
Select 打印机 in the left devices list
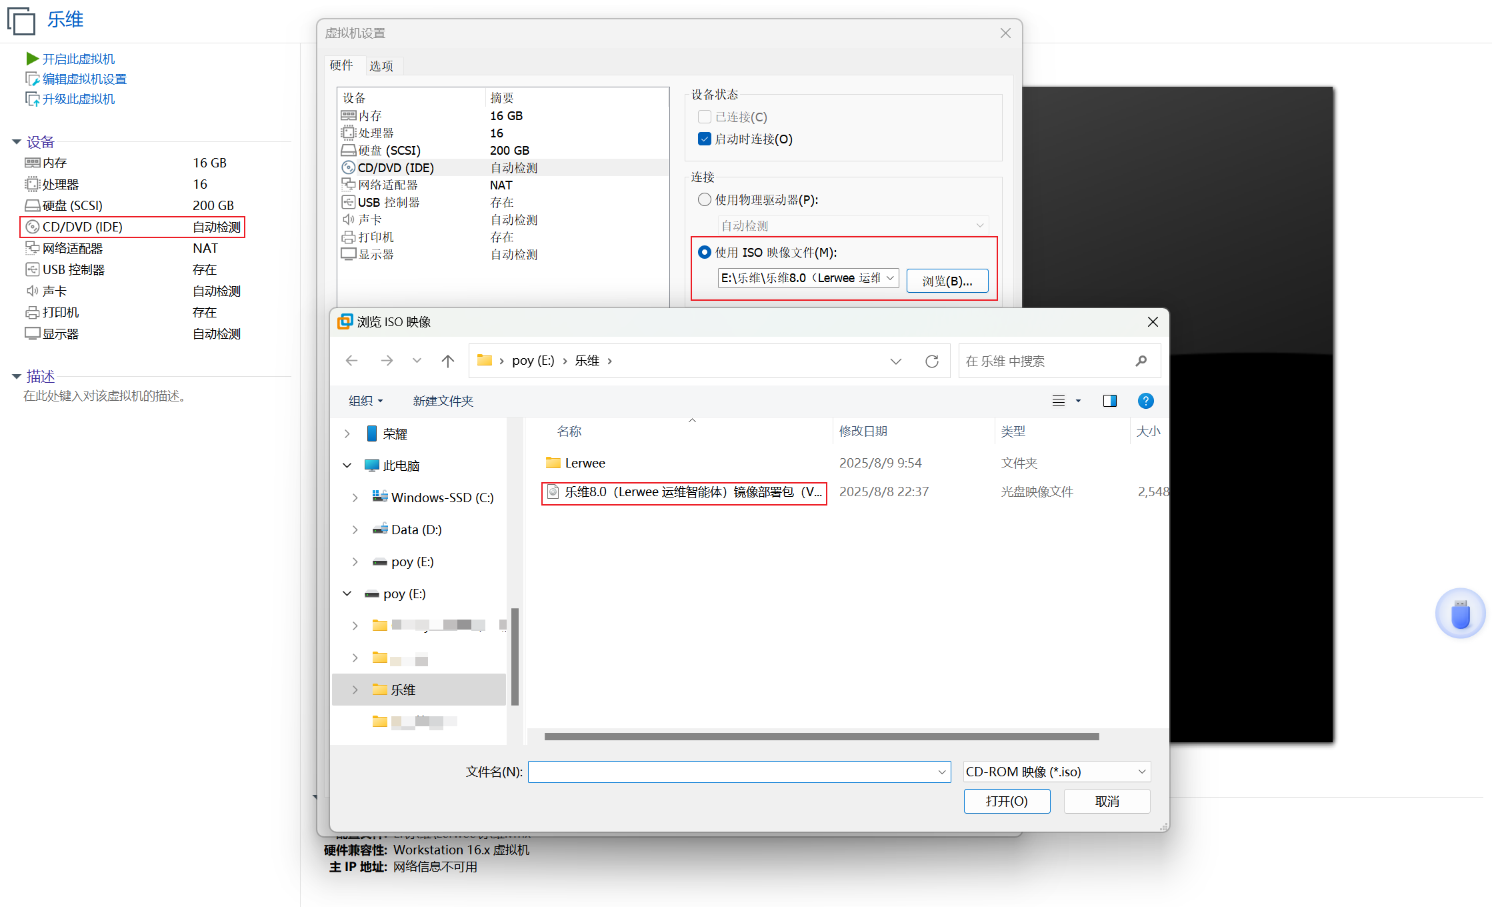click(132, 312)
